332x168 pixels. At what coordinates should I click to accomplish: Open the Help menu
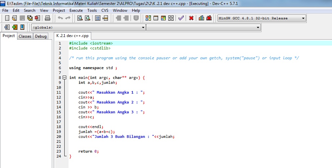136,10
